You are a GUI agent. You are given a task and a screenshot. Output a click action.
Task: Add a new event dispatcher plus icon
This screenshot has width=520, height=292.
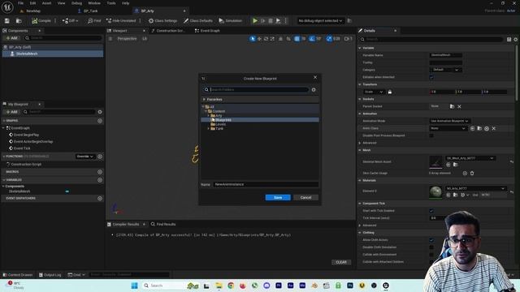[100, 198]
